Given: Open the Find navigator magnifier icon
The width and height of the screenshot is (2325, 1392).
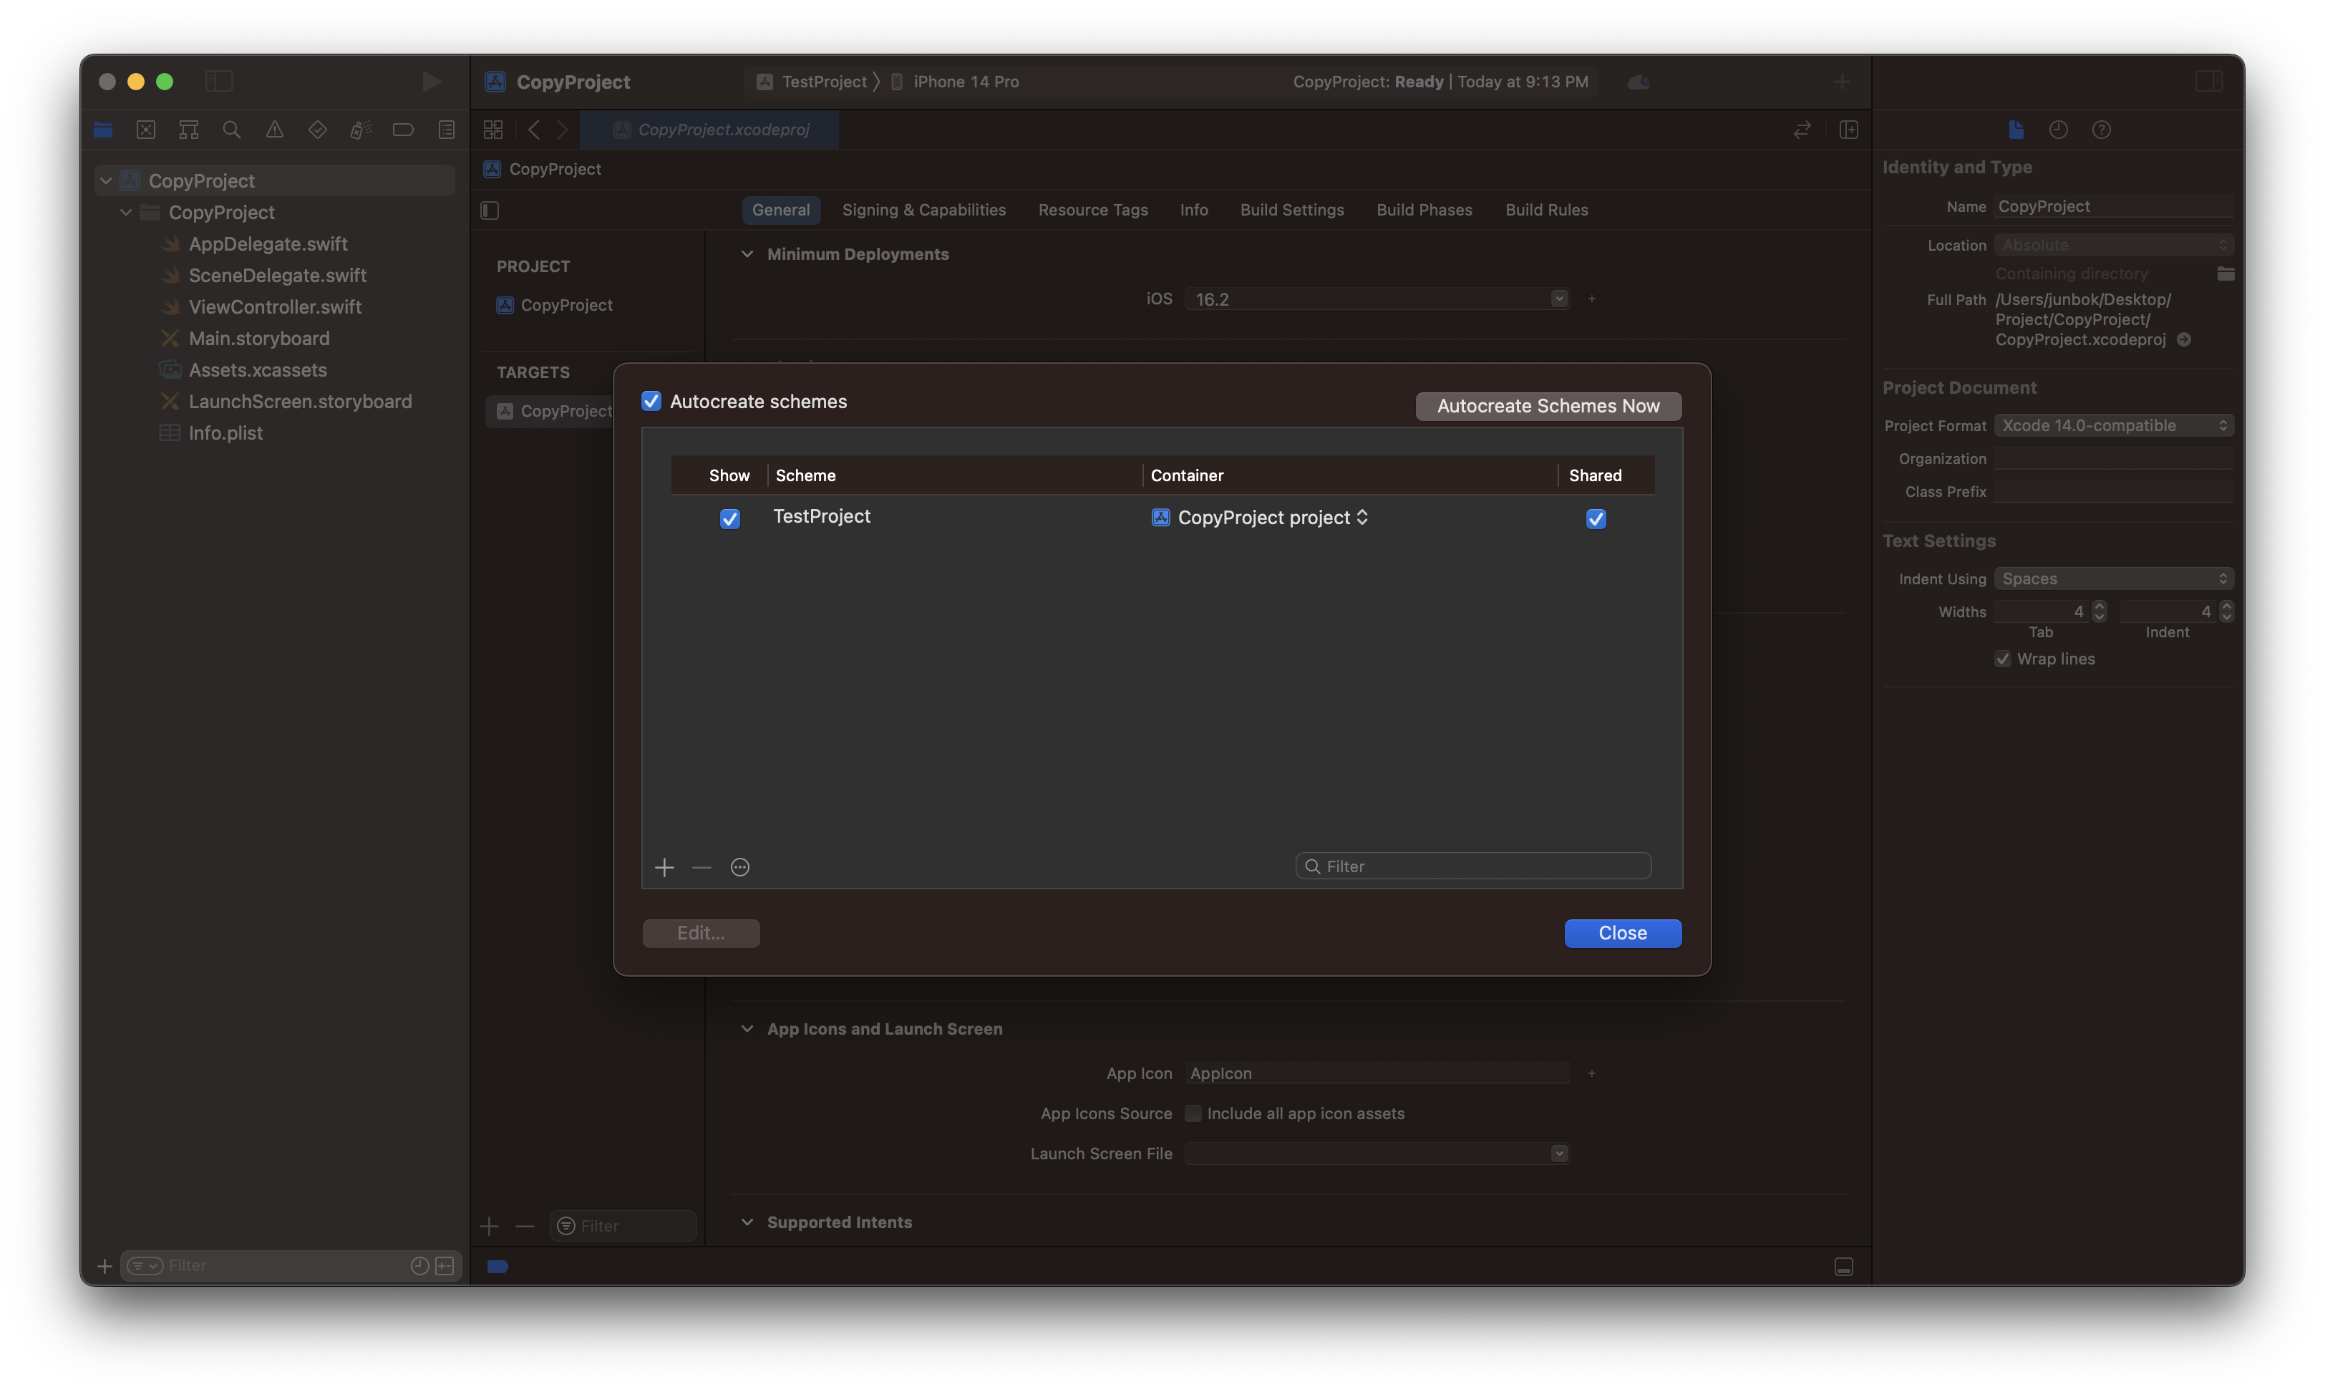Looking at the screenshot, I should (231, 130).
